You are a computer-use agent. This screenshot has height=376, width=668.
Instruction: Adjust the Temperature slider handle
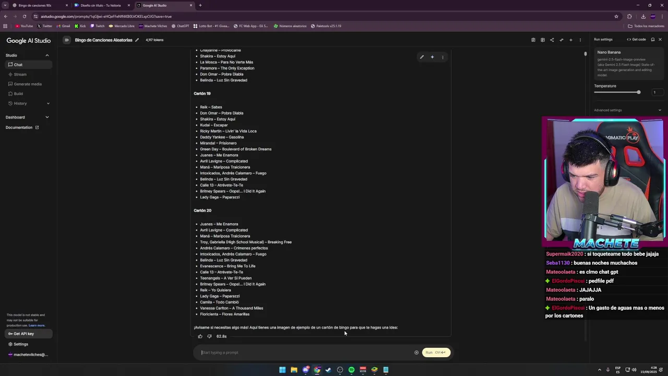click(638, 92)
